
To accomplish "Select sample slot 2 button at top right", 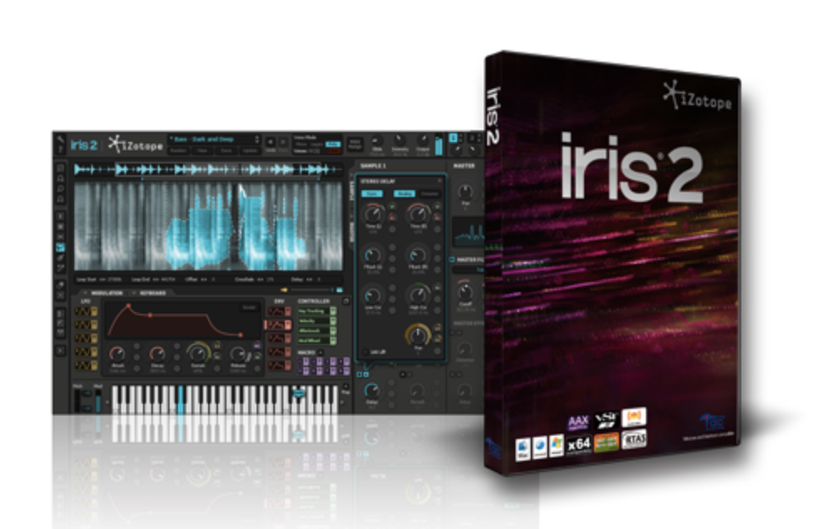I will coord(472,138).
